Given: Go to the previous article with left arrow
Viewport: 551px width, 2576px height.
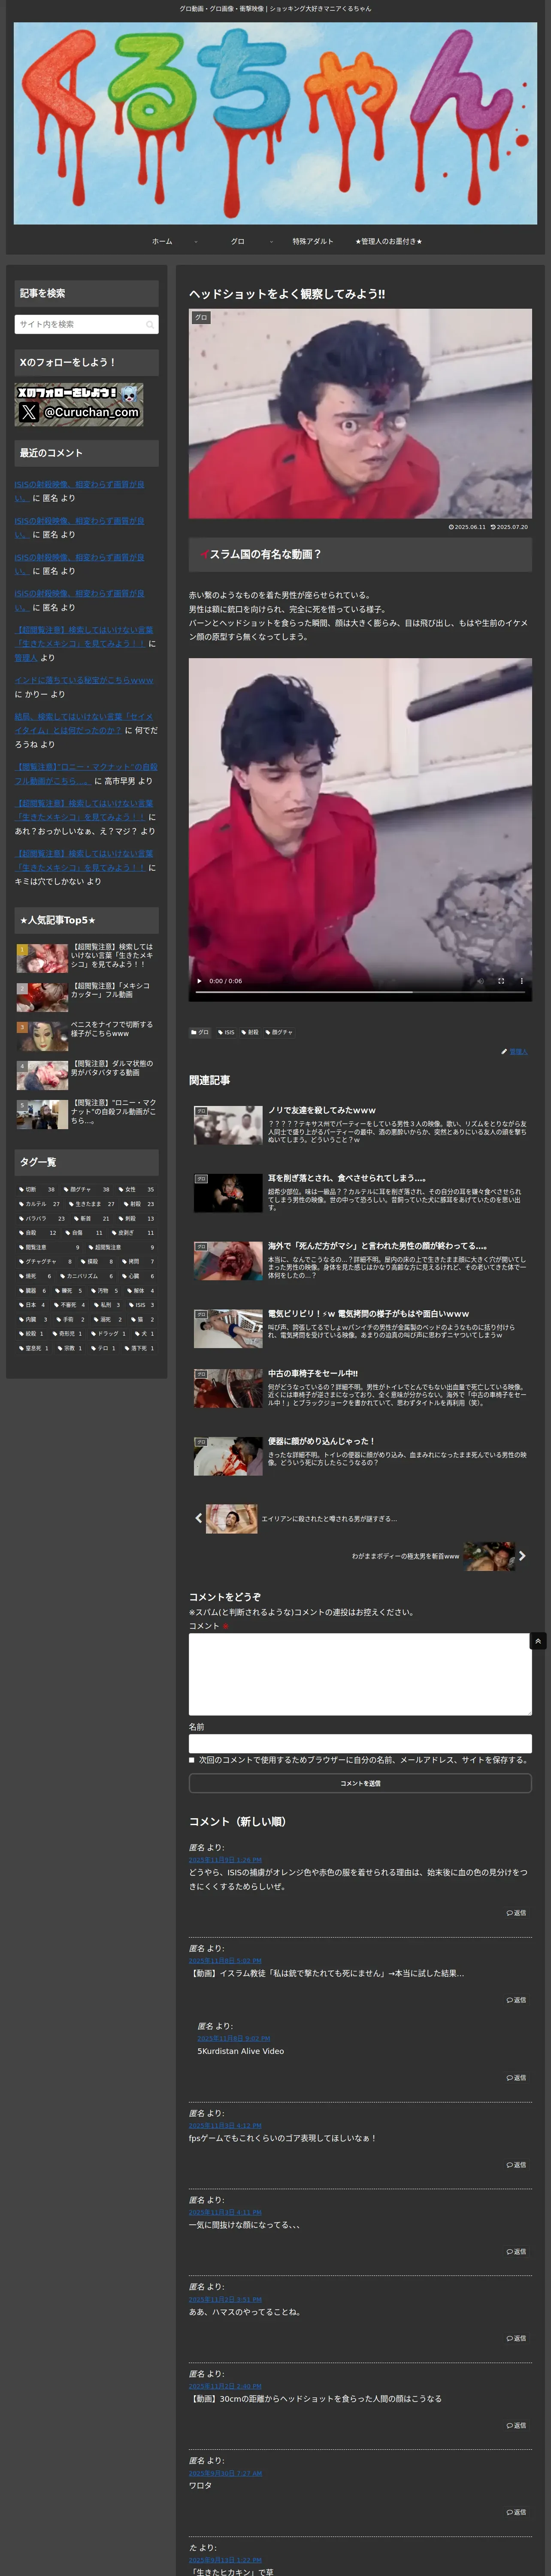Looking at the screenshot, I should click(198, 1518).
